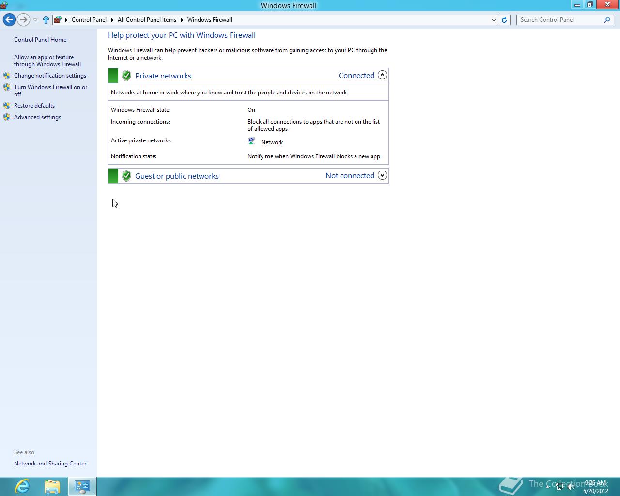The height and width of the screenshot is (496, 620).
Task: Click the green shield beside Private networks
Action: 126,75
